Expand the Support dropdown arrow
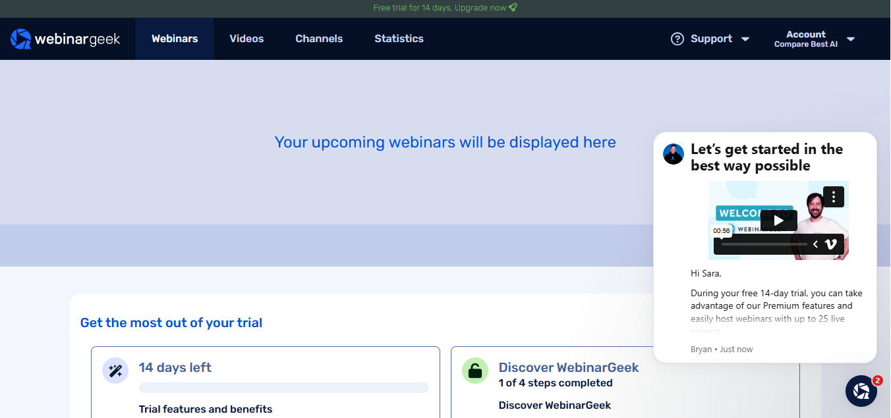The height and width of the screenshot is (418, 891). click(x=745, y=39)
